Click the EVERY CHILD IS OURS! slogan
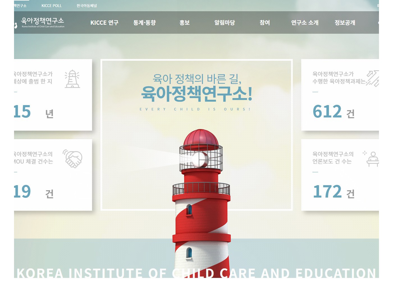The height and width of the screenshot is (281, 393). click(x=195, y=109)
